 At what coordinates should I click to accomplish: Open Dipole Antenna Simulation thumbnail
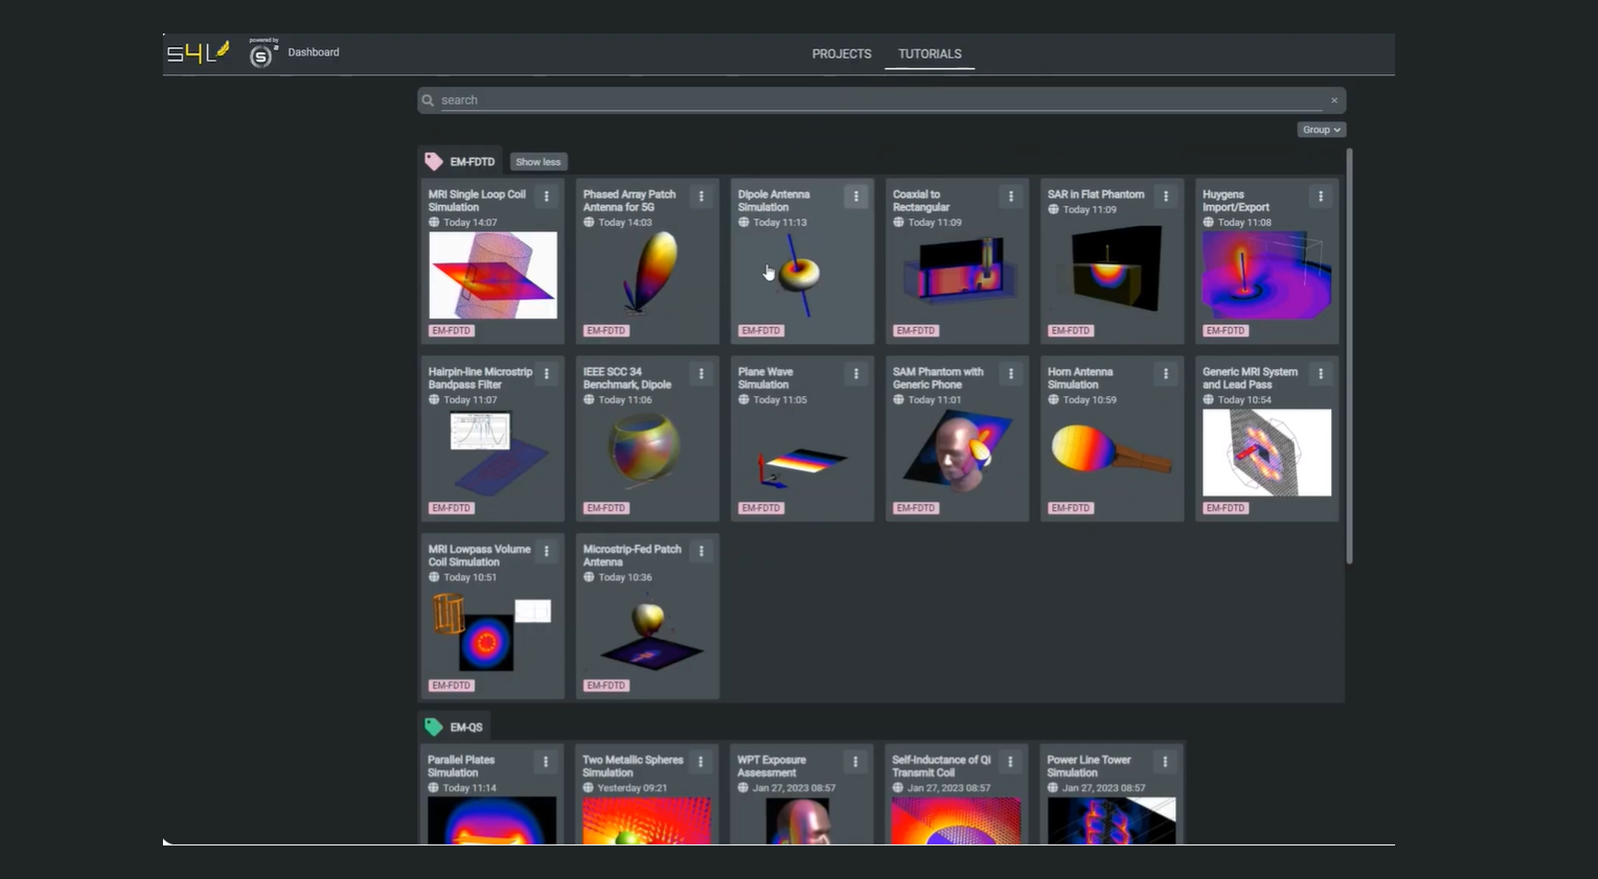tap(802, 275)
